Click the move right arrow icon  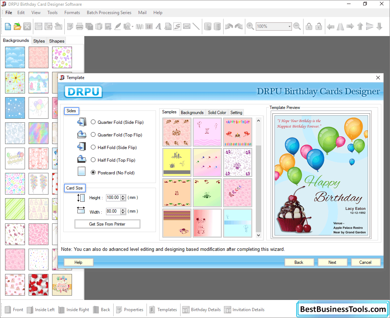point(350,26)
